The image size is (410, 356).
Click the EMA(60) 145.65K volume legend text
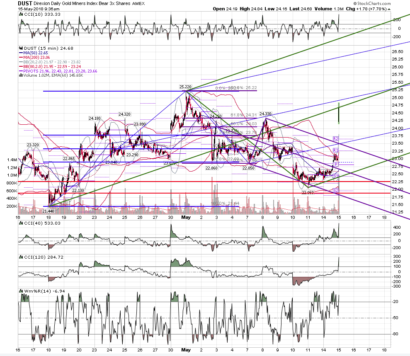(x=67, y=75)
